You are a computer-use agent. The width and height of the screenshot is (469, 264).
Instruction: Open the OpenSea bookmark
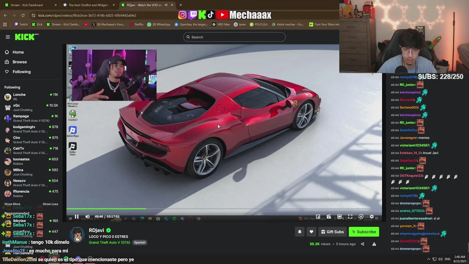[x=191, y=25]
